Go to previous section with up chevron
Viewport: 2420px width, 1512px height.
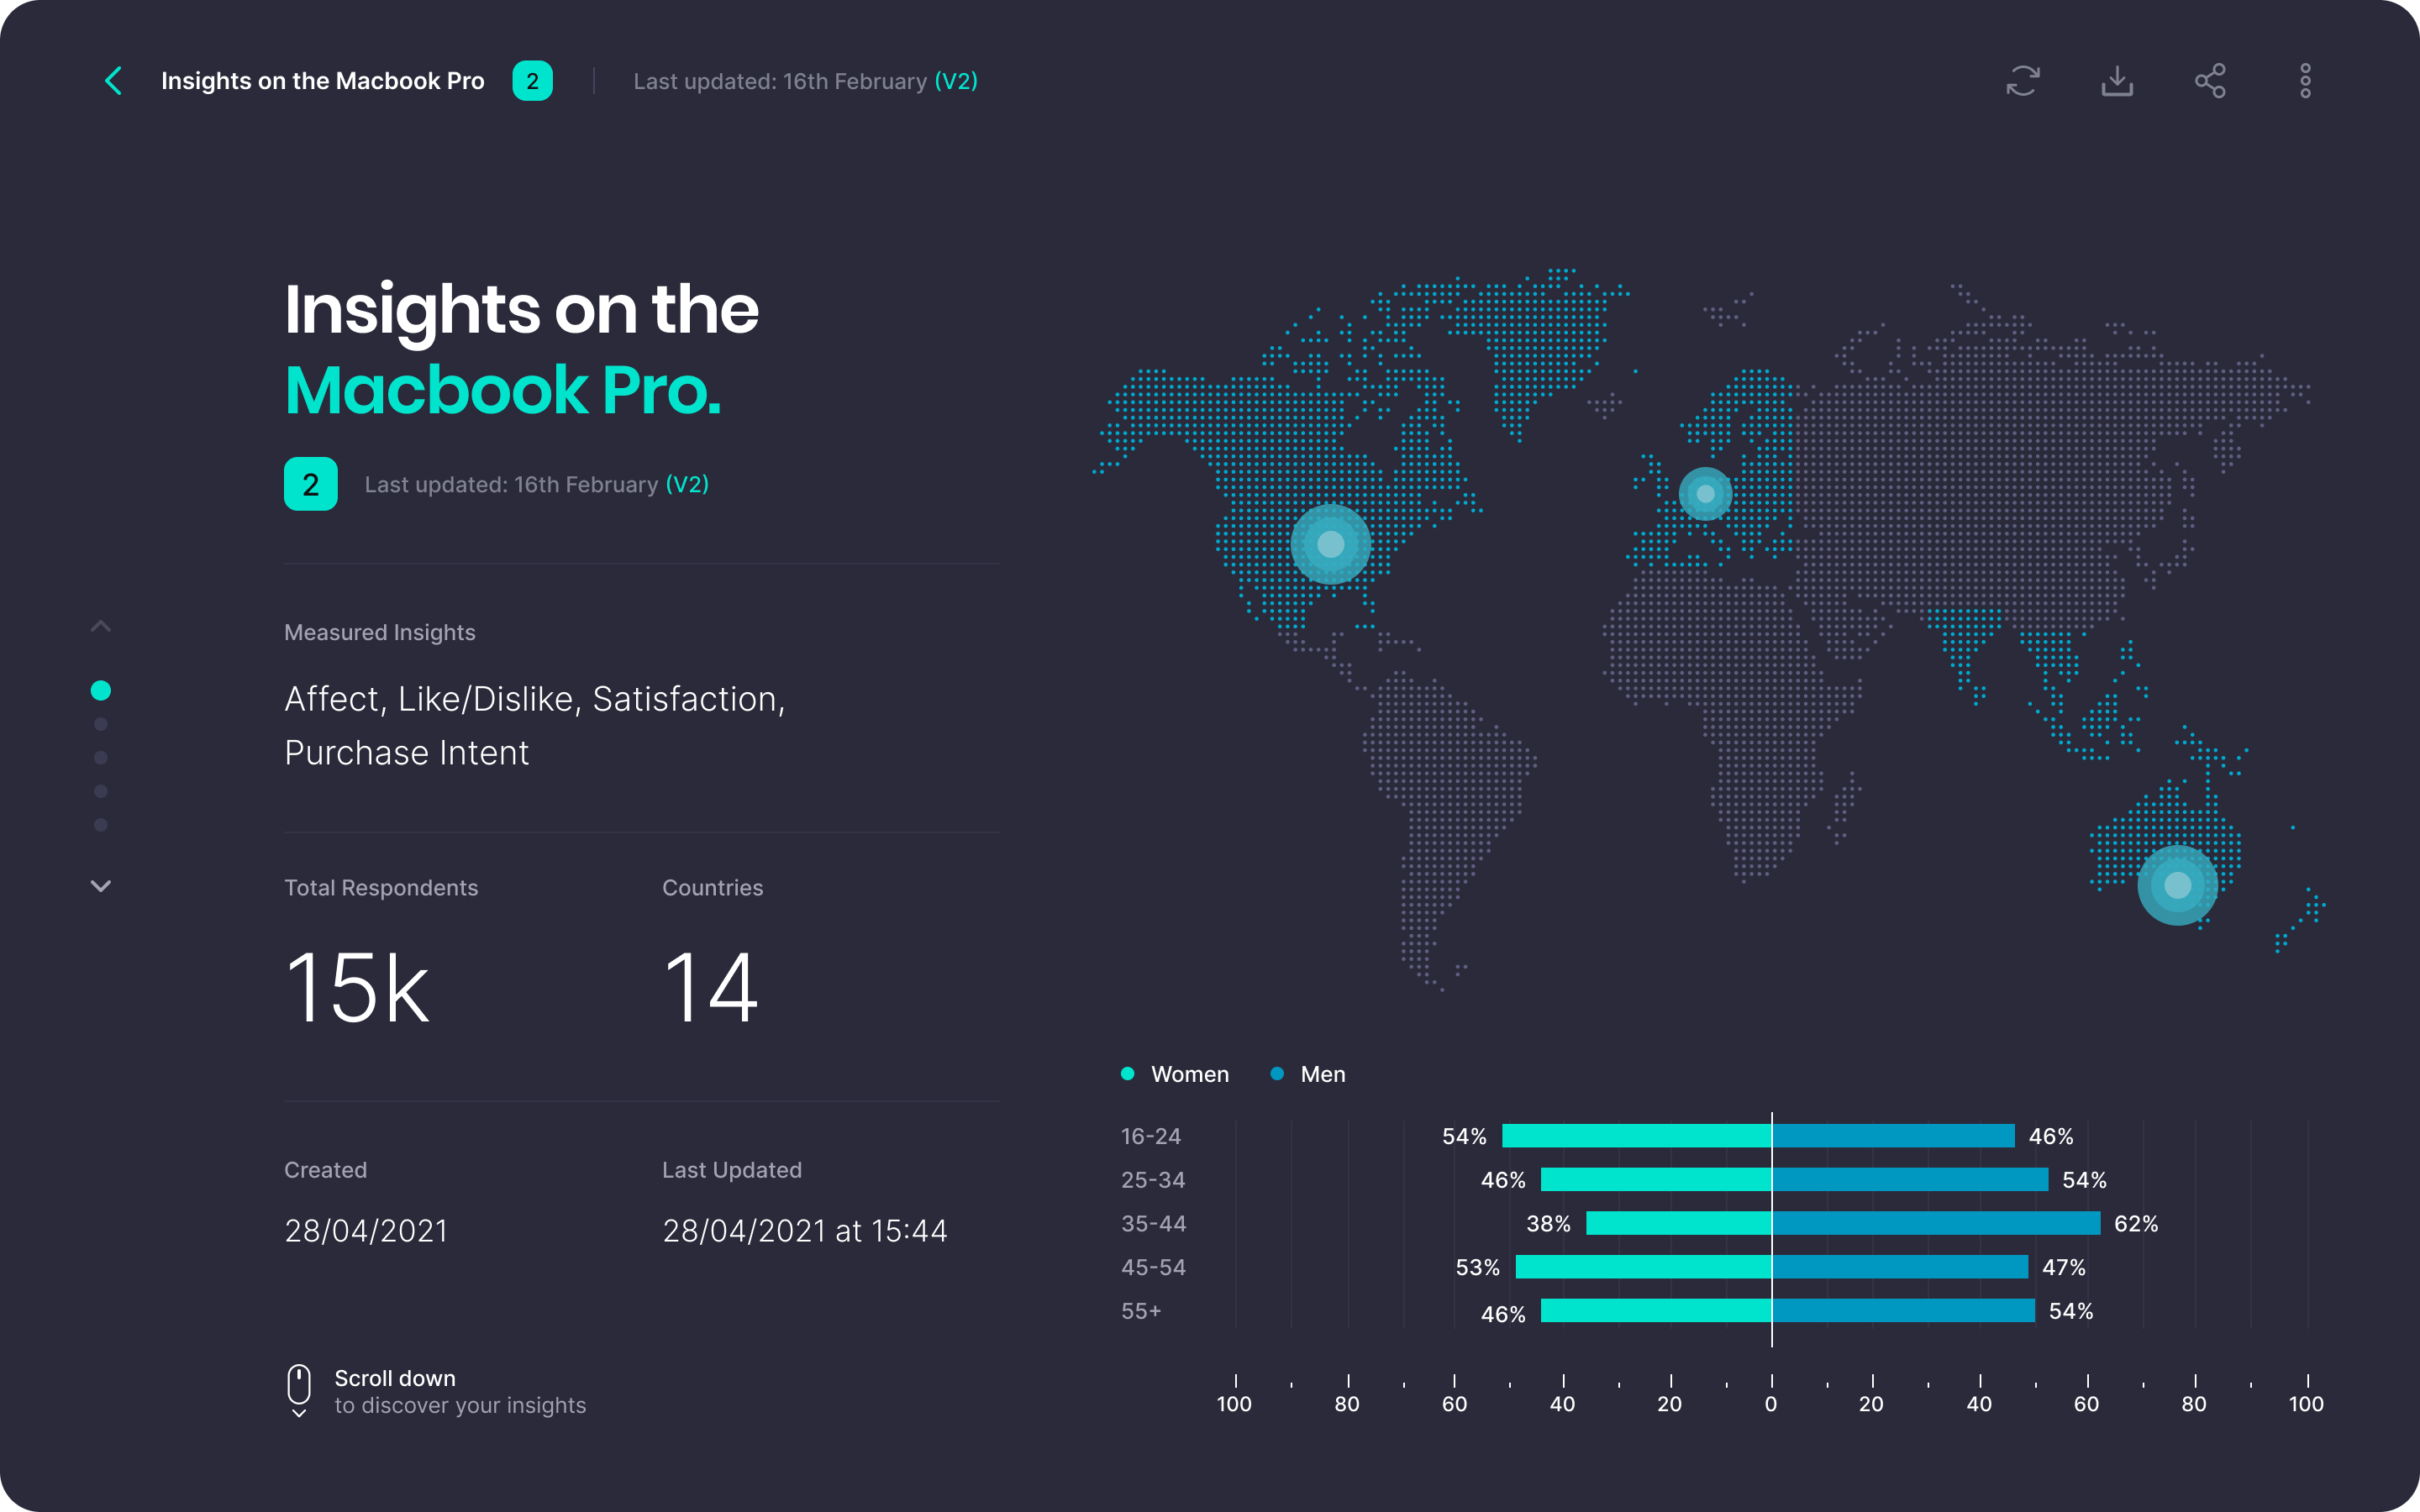coord(101,627)
